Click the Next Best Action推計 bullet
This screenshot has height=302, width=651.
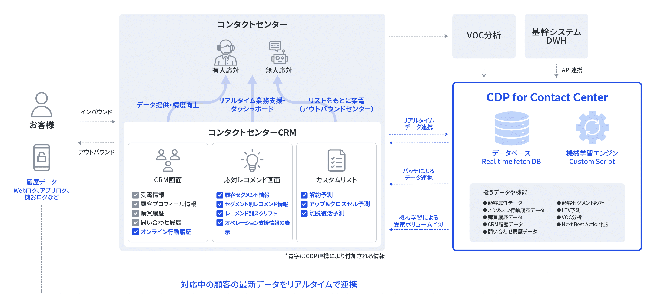pyautogui.click(x=584, y=224)
